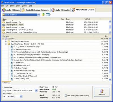Click the mp3 file icon for 13. First Of May
Screen dimensions: 113x102
coord(12,79)
